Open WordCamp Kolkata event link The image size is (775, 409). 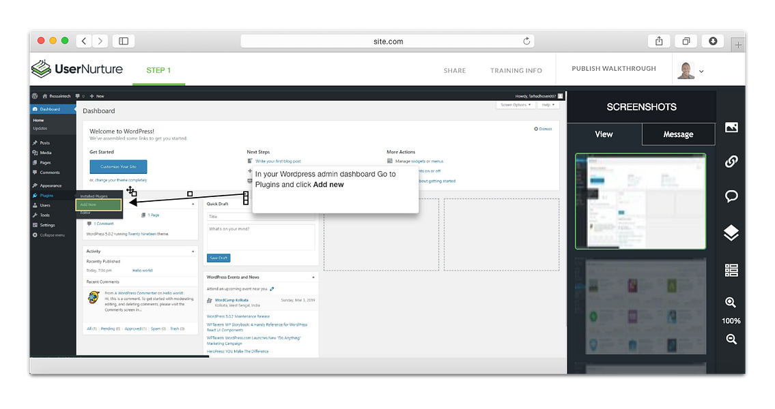(x=231, y=300)
